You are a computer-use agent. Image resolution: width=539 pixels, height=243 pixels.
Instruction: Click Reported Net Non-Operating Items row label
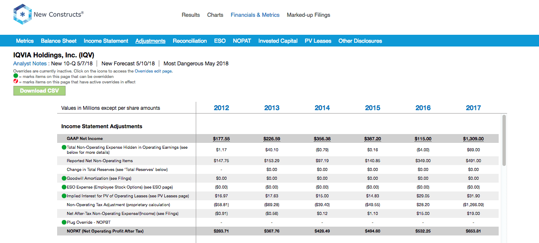[100, 160]
